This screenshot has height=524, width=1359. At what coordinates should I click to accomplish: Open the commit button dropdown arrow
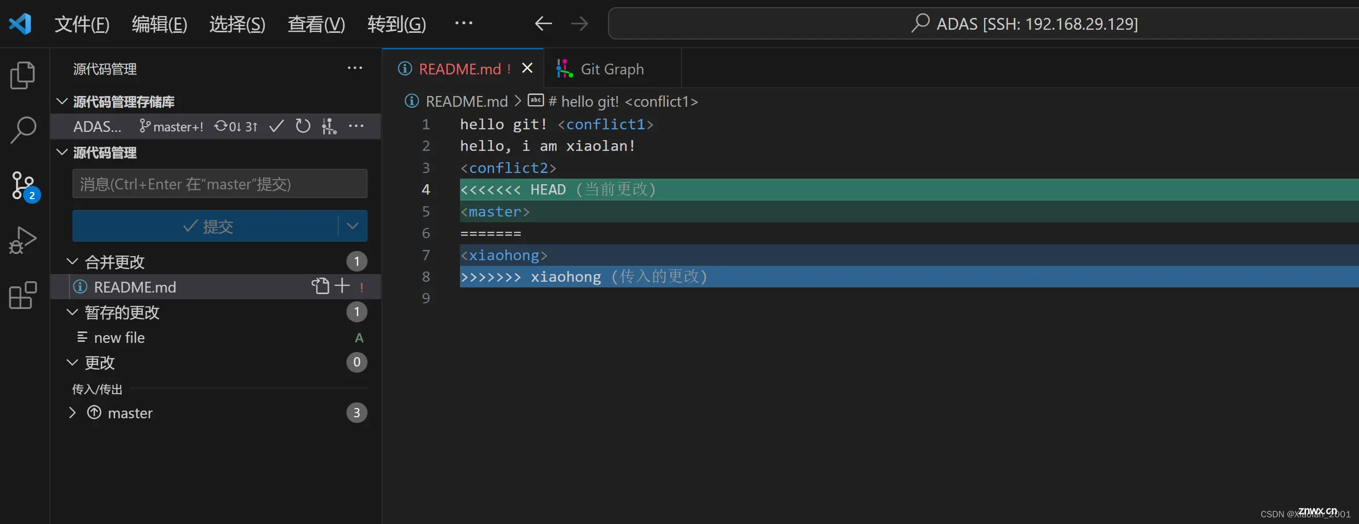[x=353, y=226]
